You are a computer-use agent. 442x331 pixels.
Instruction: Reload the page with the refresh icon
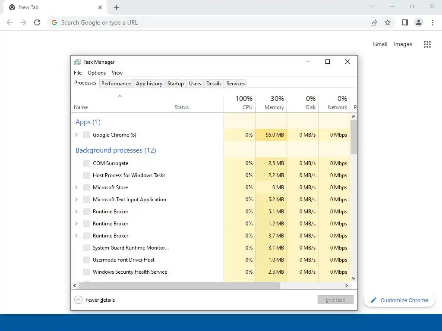37,22
